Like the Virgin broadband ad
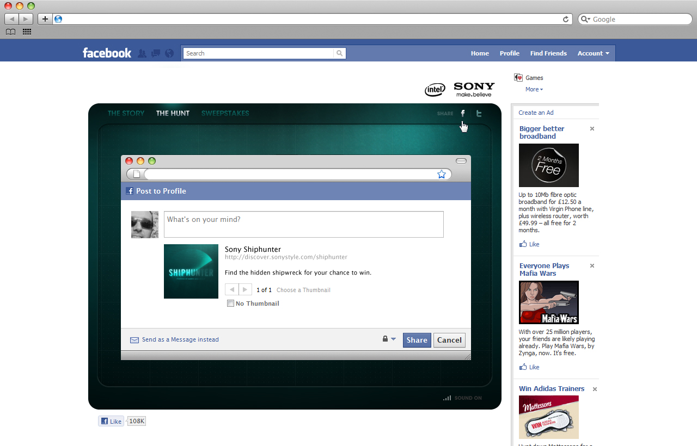The height and width of the screenshot is (446, 697). pyautogui.click(x=529, y=244)
